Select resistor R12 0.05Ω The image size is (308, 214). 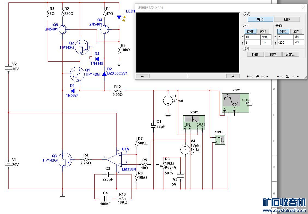click(118, 91)
